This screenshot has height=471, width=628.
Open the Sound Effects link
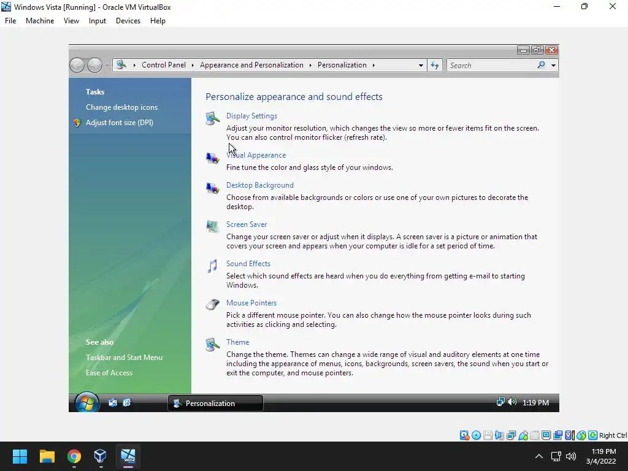[248, 264]
